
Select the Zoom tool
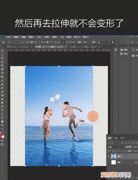(x=2, y=125)
